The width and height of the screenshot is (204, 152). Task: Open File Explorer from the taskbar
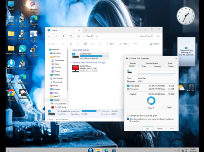98,150
